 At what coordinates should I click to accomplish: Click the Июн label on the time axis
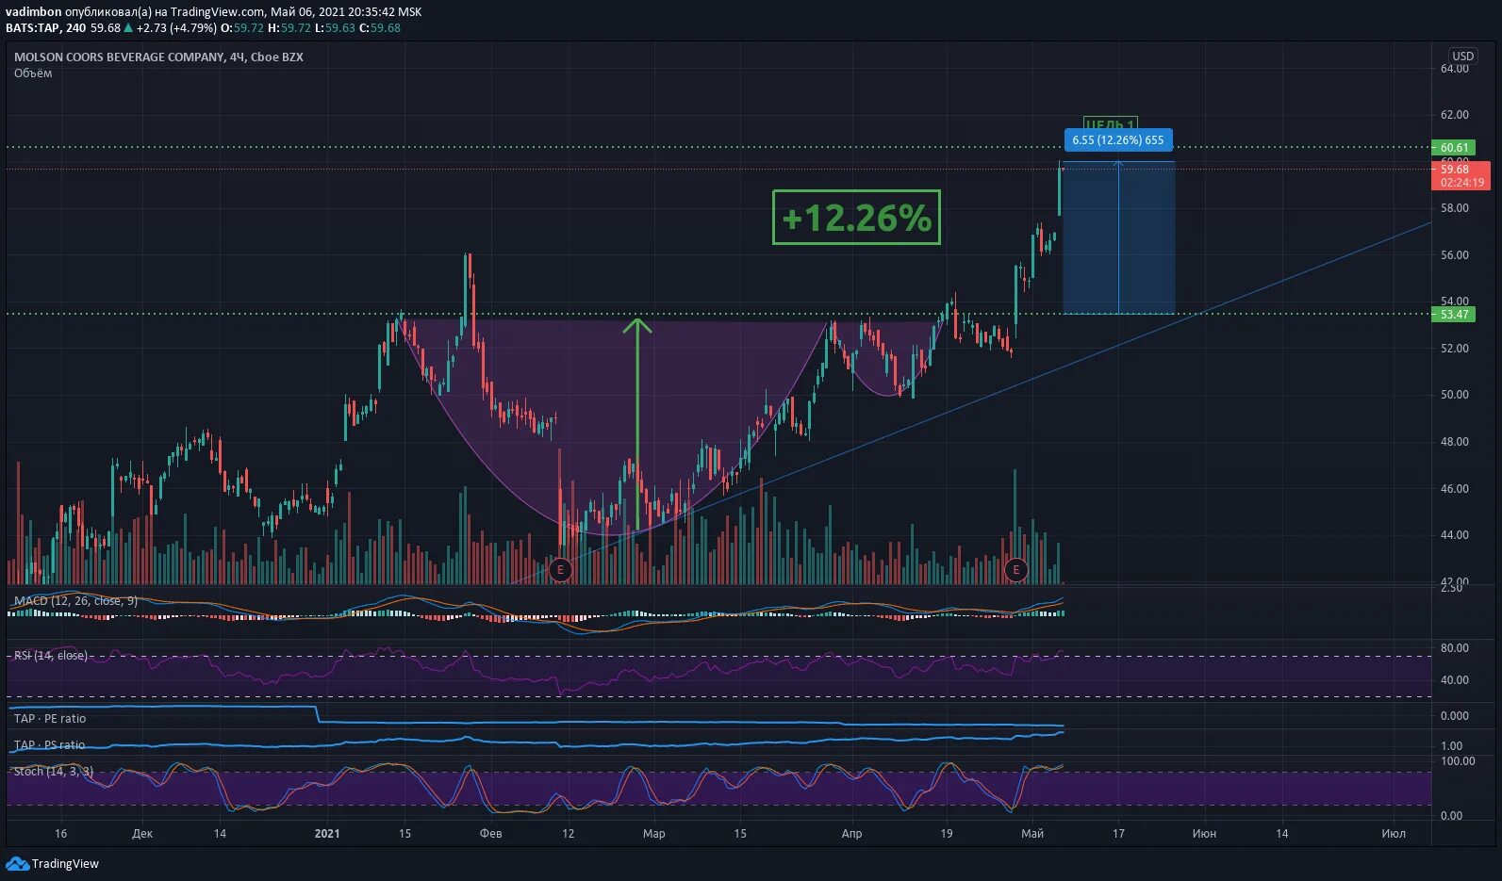point(1204,833)
